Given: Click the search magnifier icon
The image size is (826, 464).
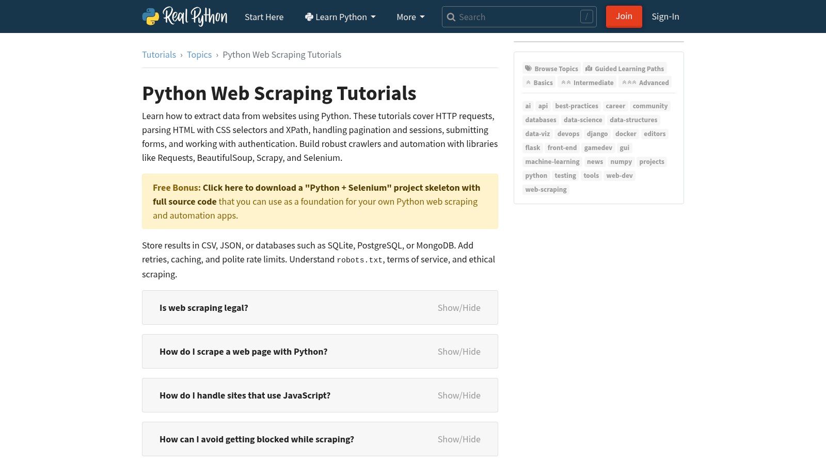Looking at the screenshot, I should (451, 17).
